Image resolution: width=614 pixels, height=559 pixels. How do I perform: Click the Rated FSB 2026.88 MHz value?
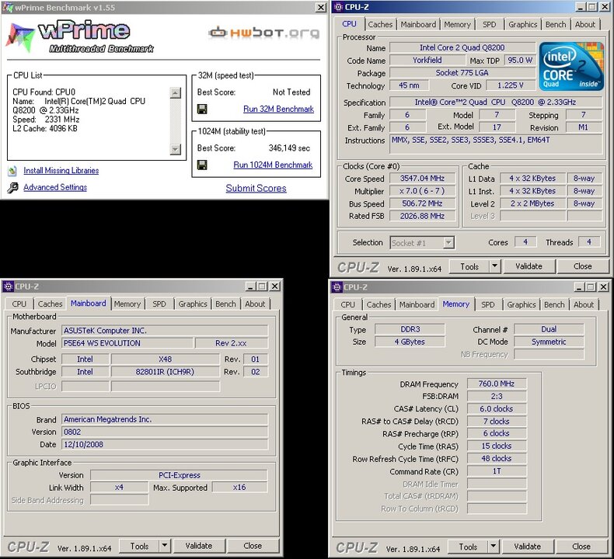click(x=422, y=216)
